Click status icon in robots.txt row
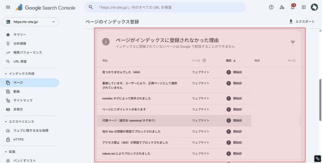Screen dimensions: 322x163 coord(229,153)
